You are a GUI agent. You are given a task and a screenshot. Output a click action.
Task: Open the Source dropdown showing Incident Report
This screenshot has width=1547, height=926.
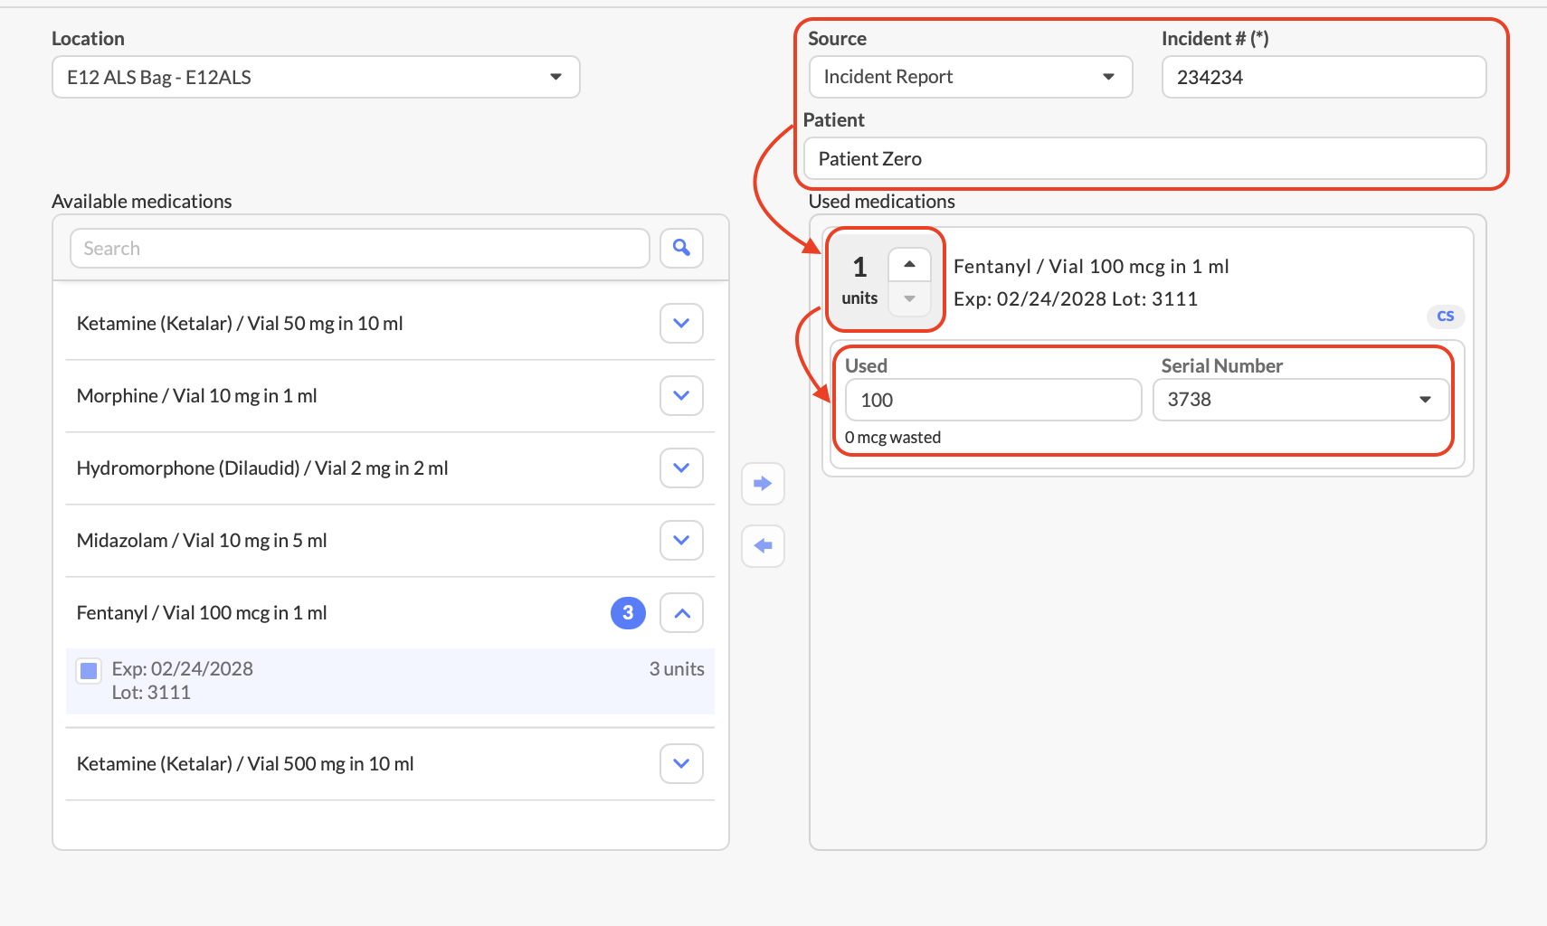coord(970,78)
